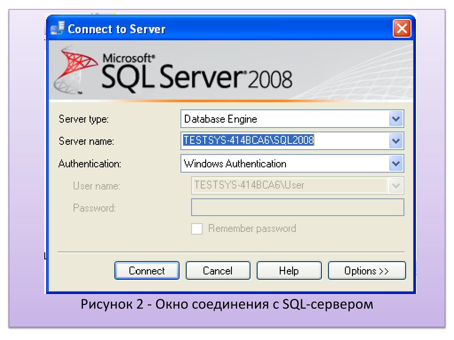Click the disabled User name dropdown arrow
The height and width of the screenshot is (340, 454).
[x=396, y=185]
